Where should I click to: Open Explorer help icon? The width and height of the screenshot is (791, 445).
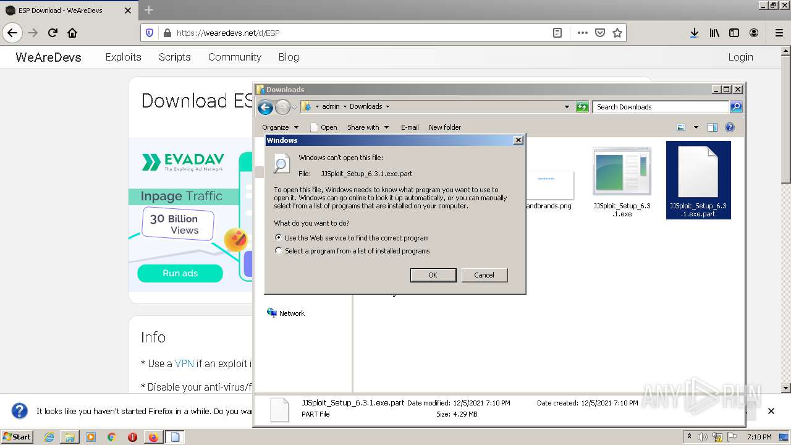pyautogui.click(x=730, y=127)
